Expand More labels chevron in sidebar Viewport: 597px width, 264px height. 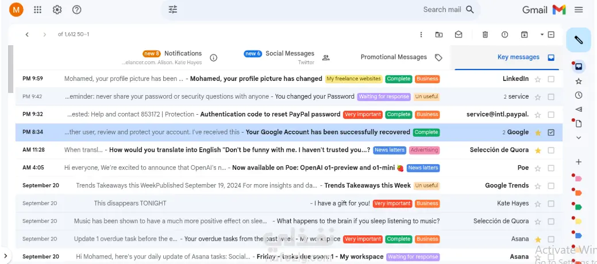point(579,138)
